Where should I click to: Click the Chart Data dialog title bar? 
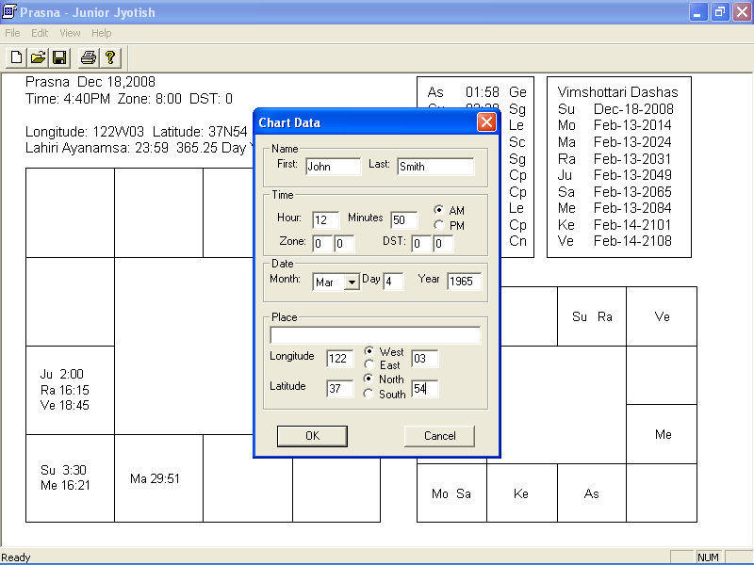click(366, 122)
